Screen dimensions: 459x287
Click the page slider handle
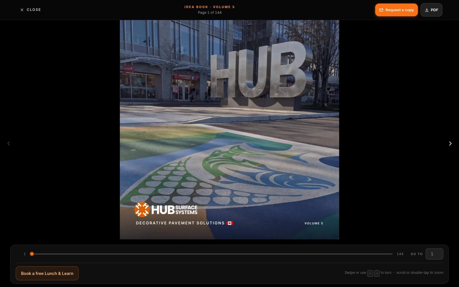(32, 254)
